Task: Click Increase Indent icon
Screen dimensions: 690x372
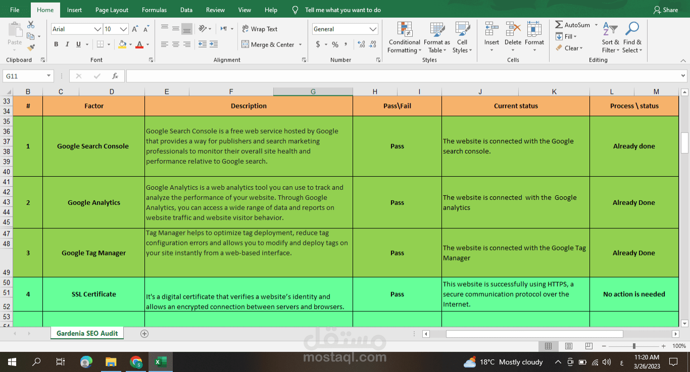Action: 214,44
